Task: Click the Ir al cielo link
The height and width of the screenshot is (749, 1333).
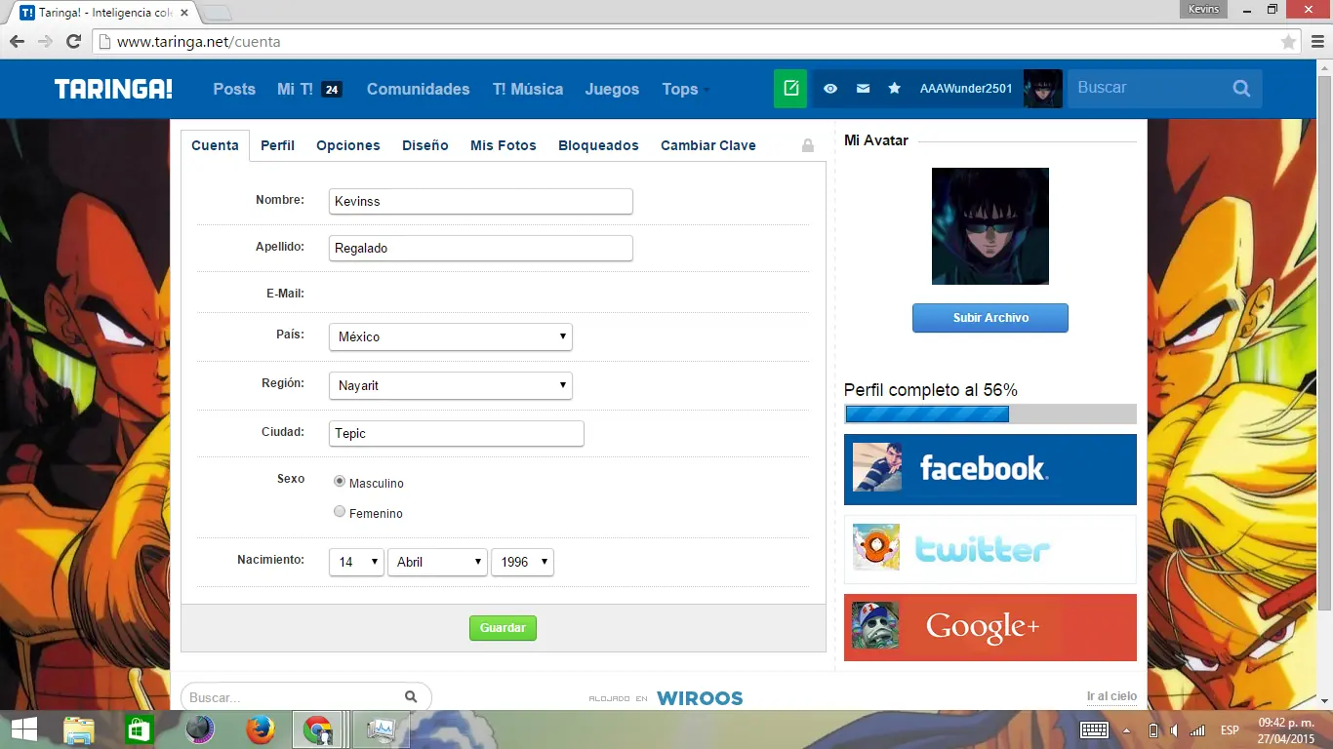Action: 1111,696
